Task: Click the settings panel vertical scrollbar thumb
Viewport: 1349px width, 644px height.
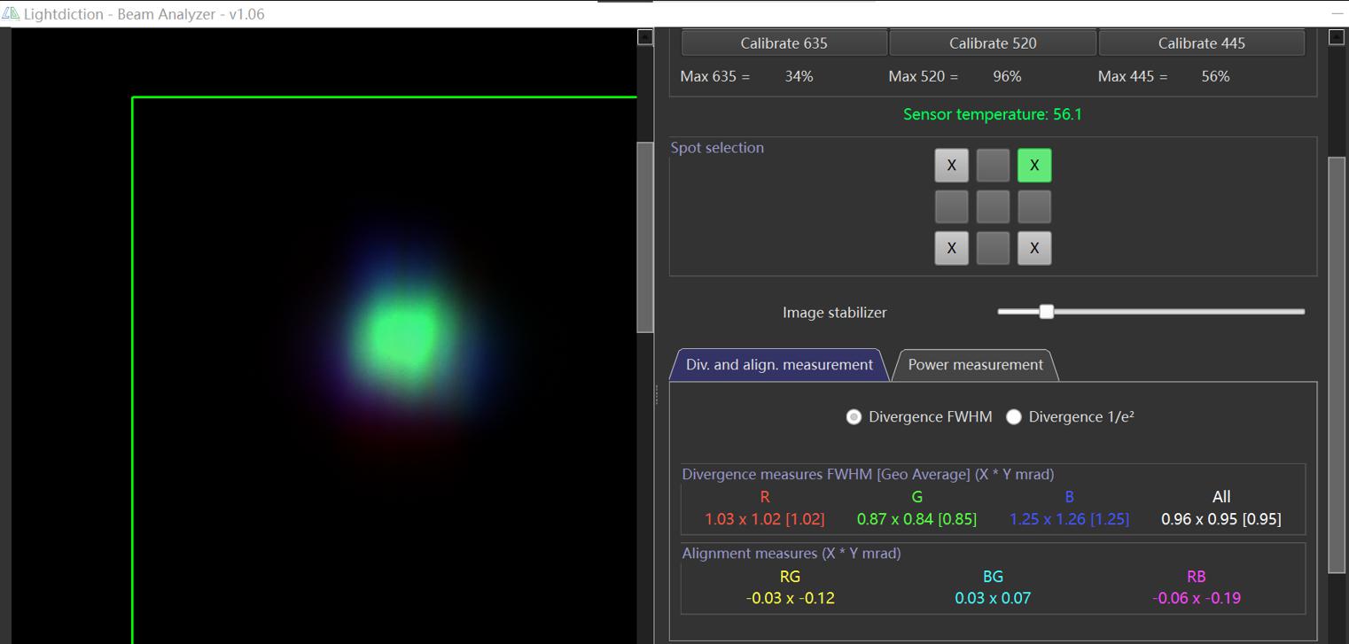Action: pos(1337,365)
